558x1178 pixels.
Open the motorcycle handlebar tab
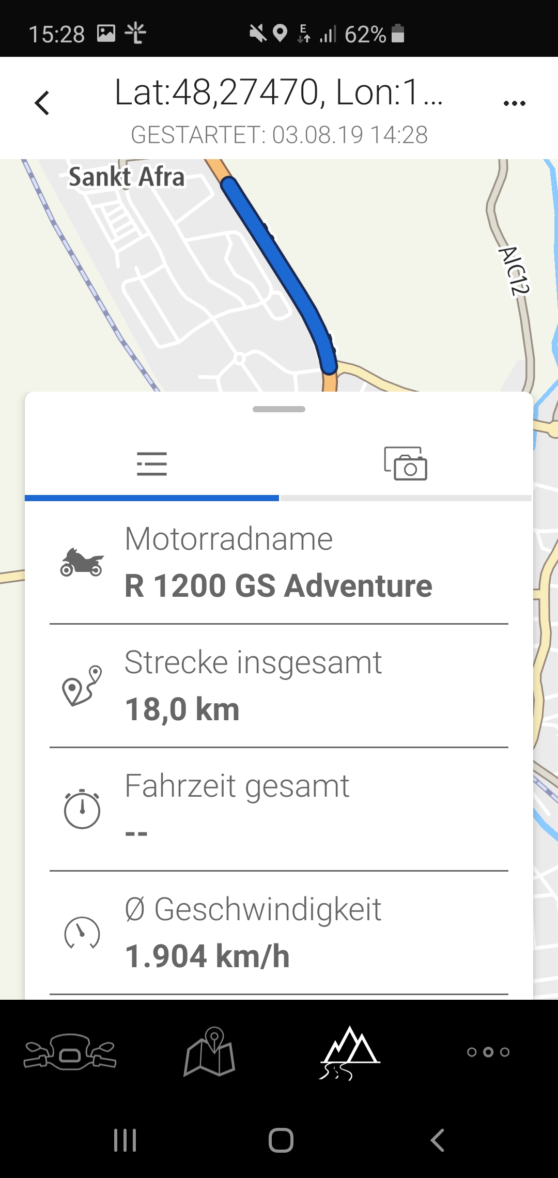(x=70, y=1052)
